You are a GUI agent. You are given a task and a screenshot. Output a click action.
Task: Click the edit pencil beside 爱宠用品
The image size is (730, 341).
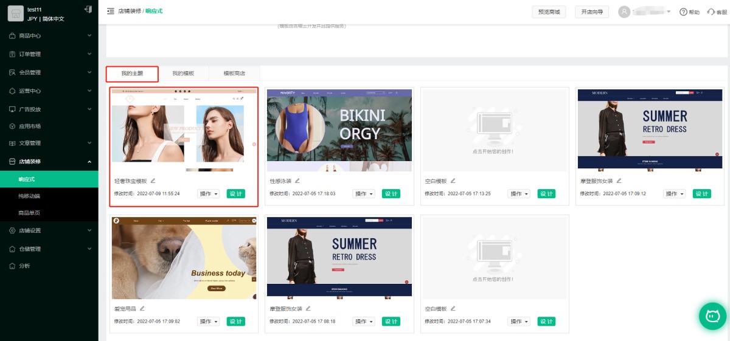click(x=142, y=309)
